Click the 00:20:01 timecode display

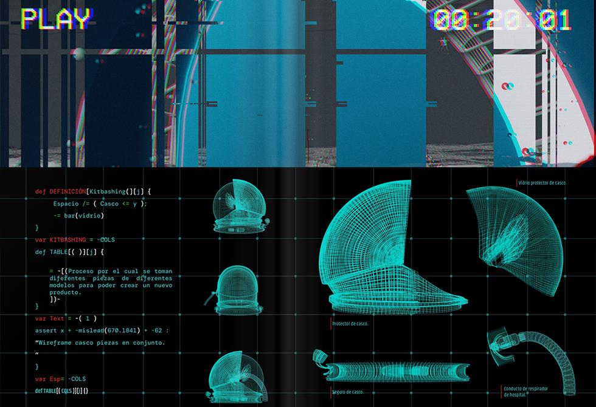pos(501,20)
